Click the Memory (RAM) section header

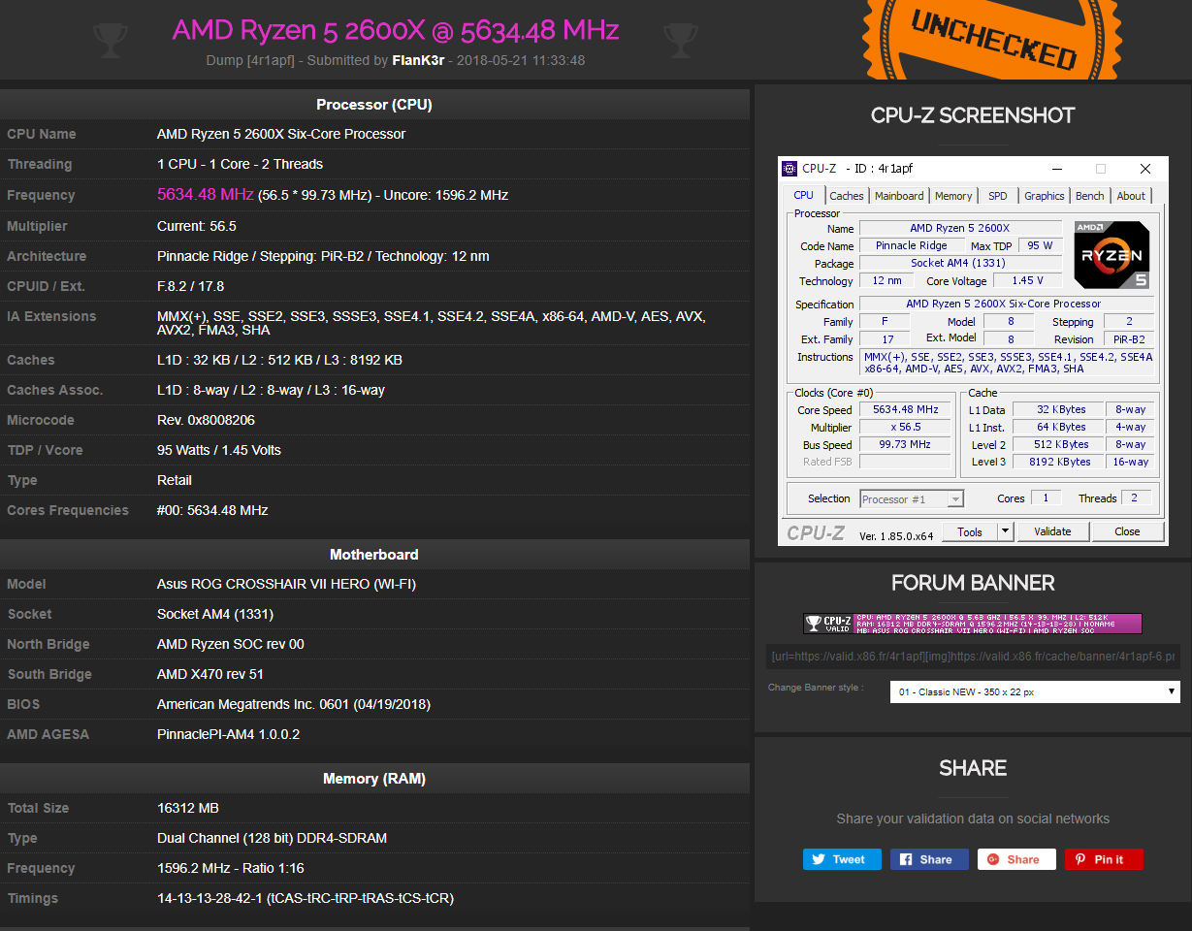coord(374,779)
